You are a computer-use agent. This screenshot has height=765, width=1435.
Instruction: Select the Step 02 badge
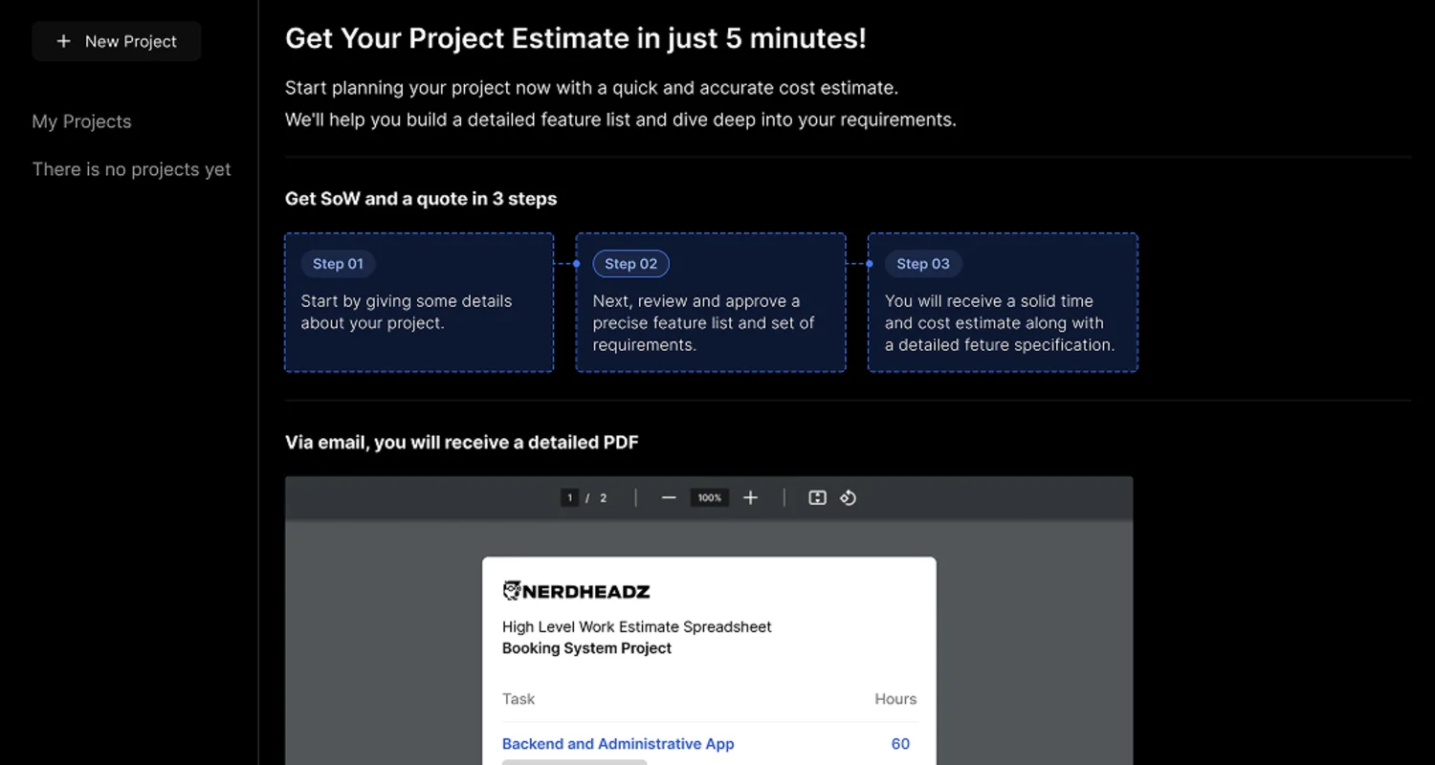630,264
